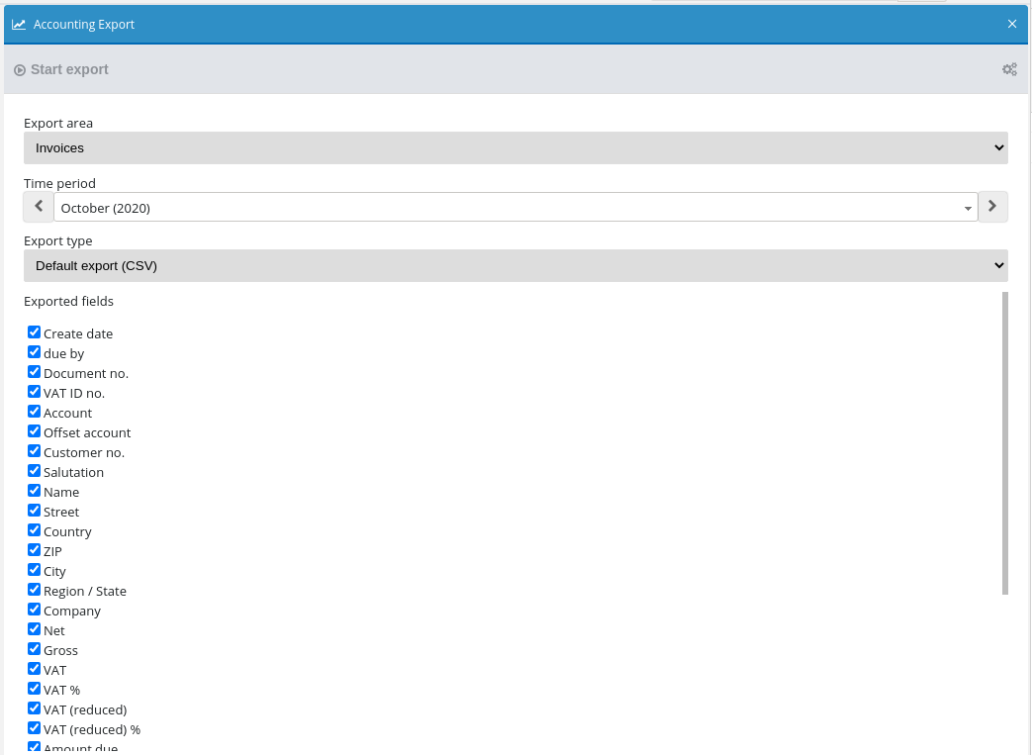Close the Accounting Export dialog

(x=1012, y=24)
